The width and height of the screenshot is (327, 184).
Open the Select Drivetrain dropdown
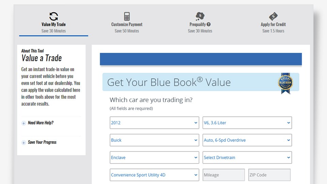[247, 157]
